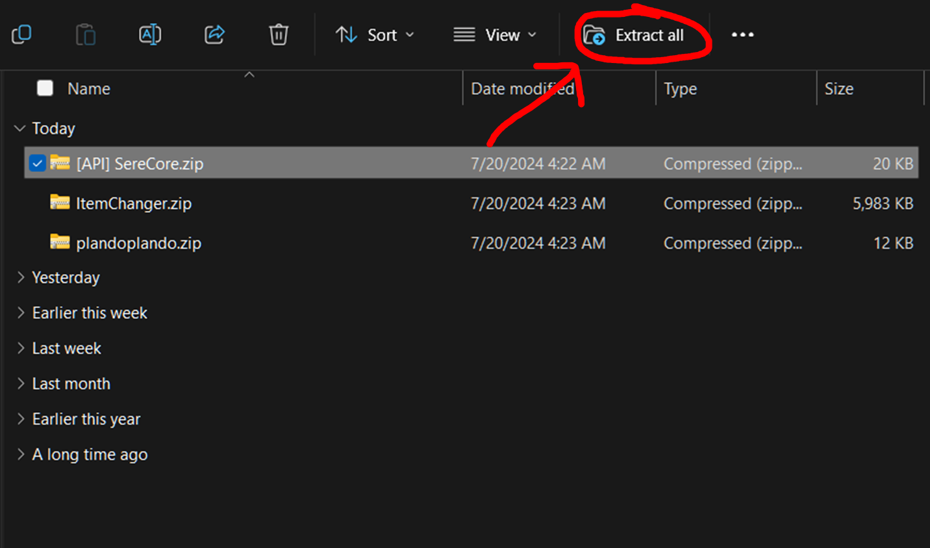Image resolution: width=930 pixels, height=548 pixels.
Task: Click the Delete trash can icon
Action: 279,34
